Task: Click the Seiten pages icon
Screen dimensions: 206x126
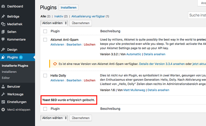Action: click(x=3, y=32)
